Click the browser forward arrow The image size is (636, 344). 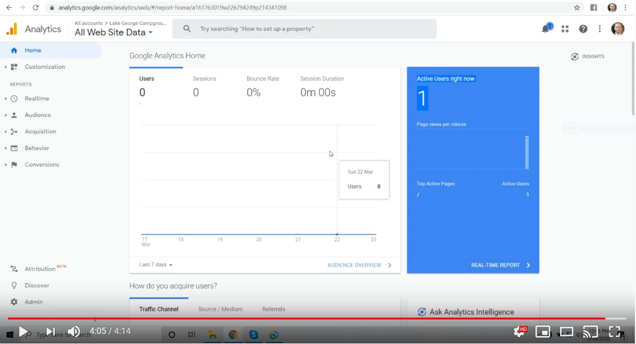(22, 8)
